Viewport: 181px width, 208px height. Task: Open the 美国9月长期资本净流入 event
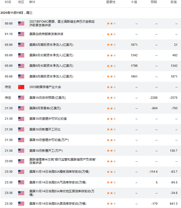51,66
